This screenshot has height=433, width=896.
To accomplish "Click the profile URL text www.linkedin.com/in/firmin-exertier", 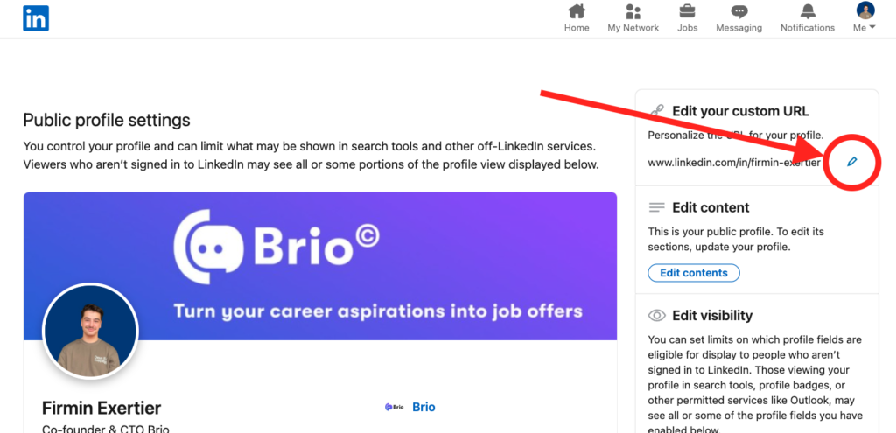I will 735,163.
